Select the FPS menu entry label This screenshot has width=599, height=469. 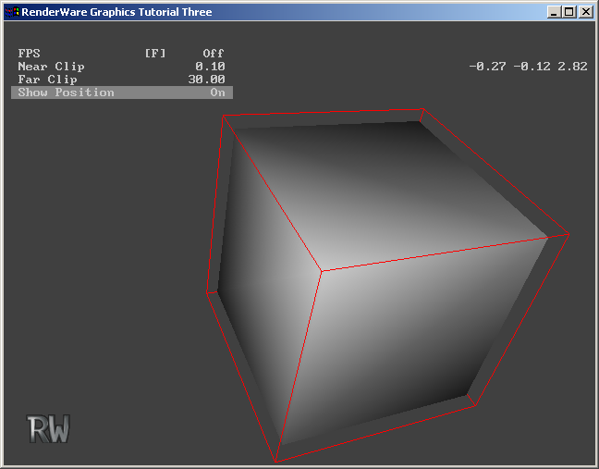click(x=30, y=54)
